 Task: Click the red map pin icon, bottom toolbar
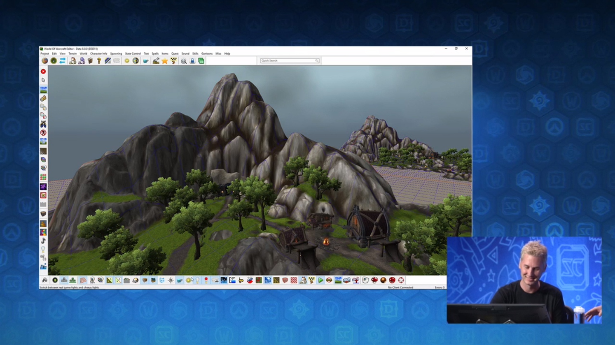[x=206, y=280]
